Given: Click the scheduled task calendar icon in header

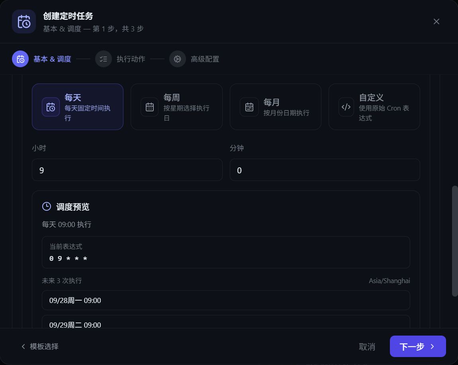Looking at the screenshot, I should 24,21.
